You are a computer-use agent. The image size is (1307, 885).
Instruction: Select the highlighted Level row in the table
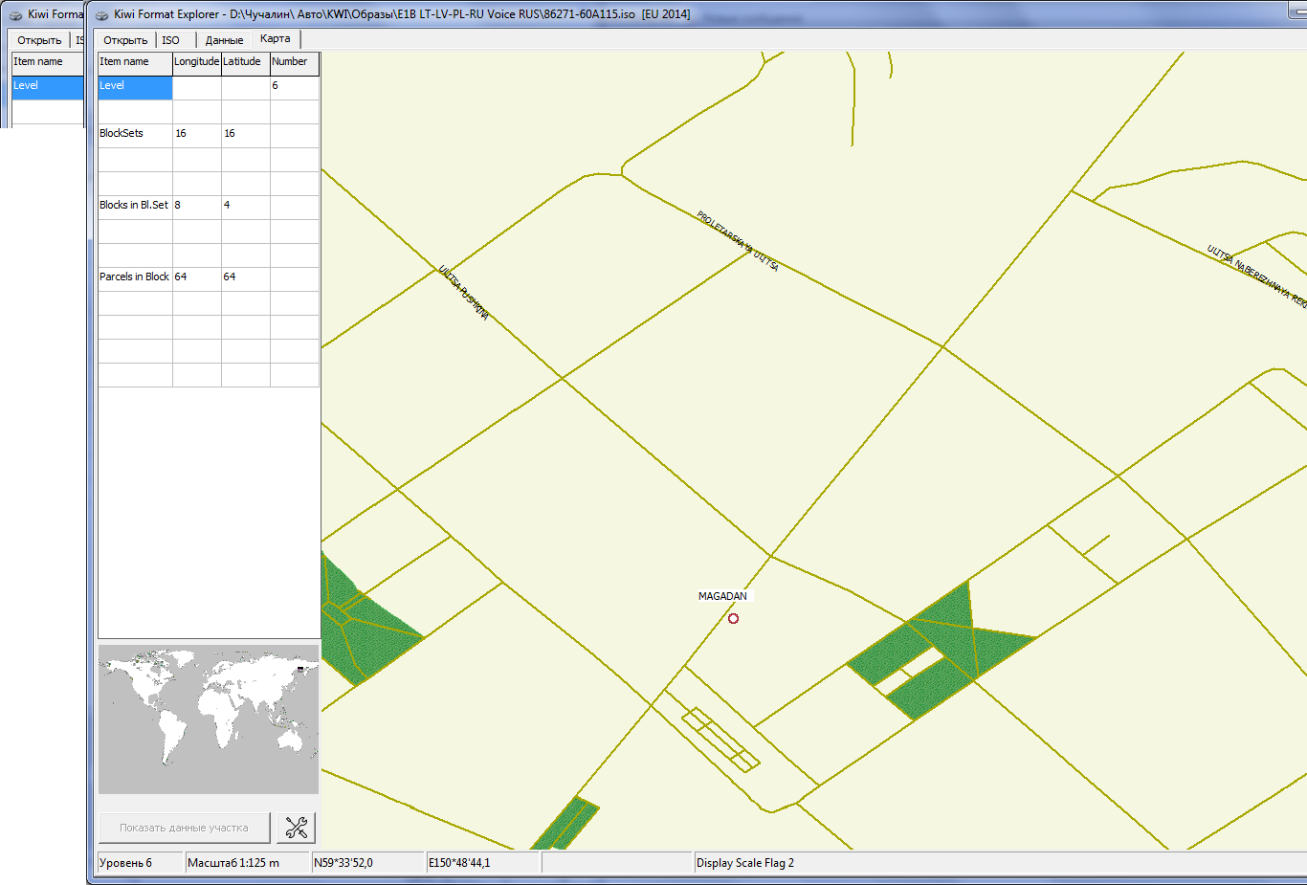point(135,86)
